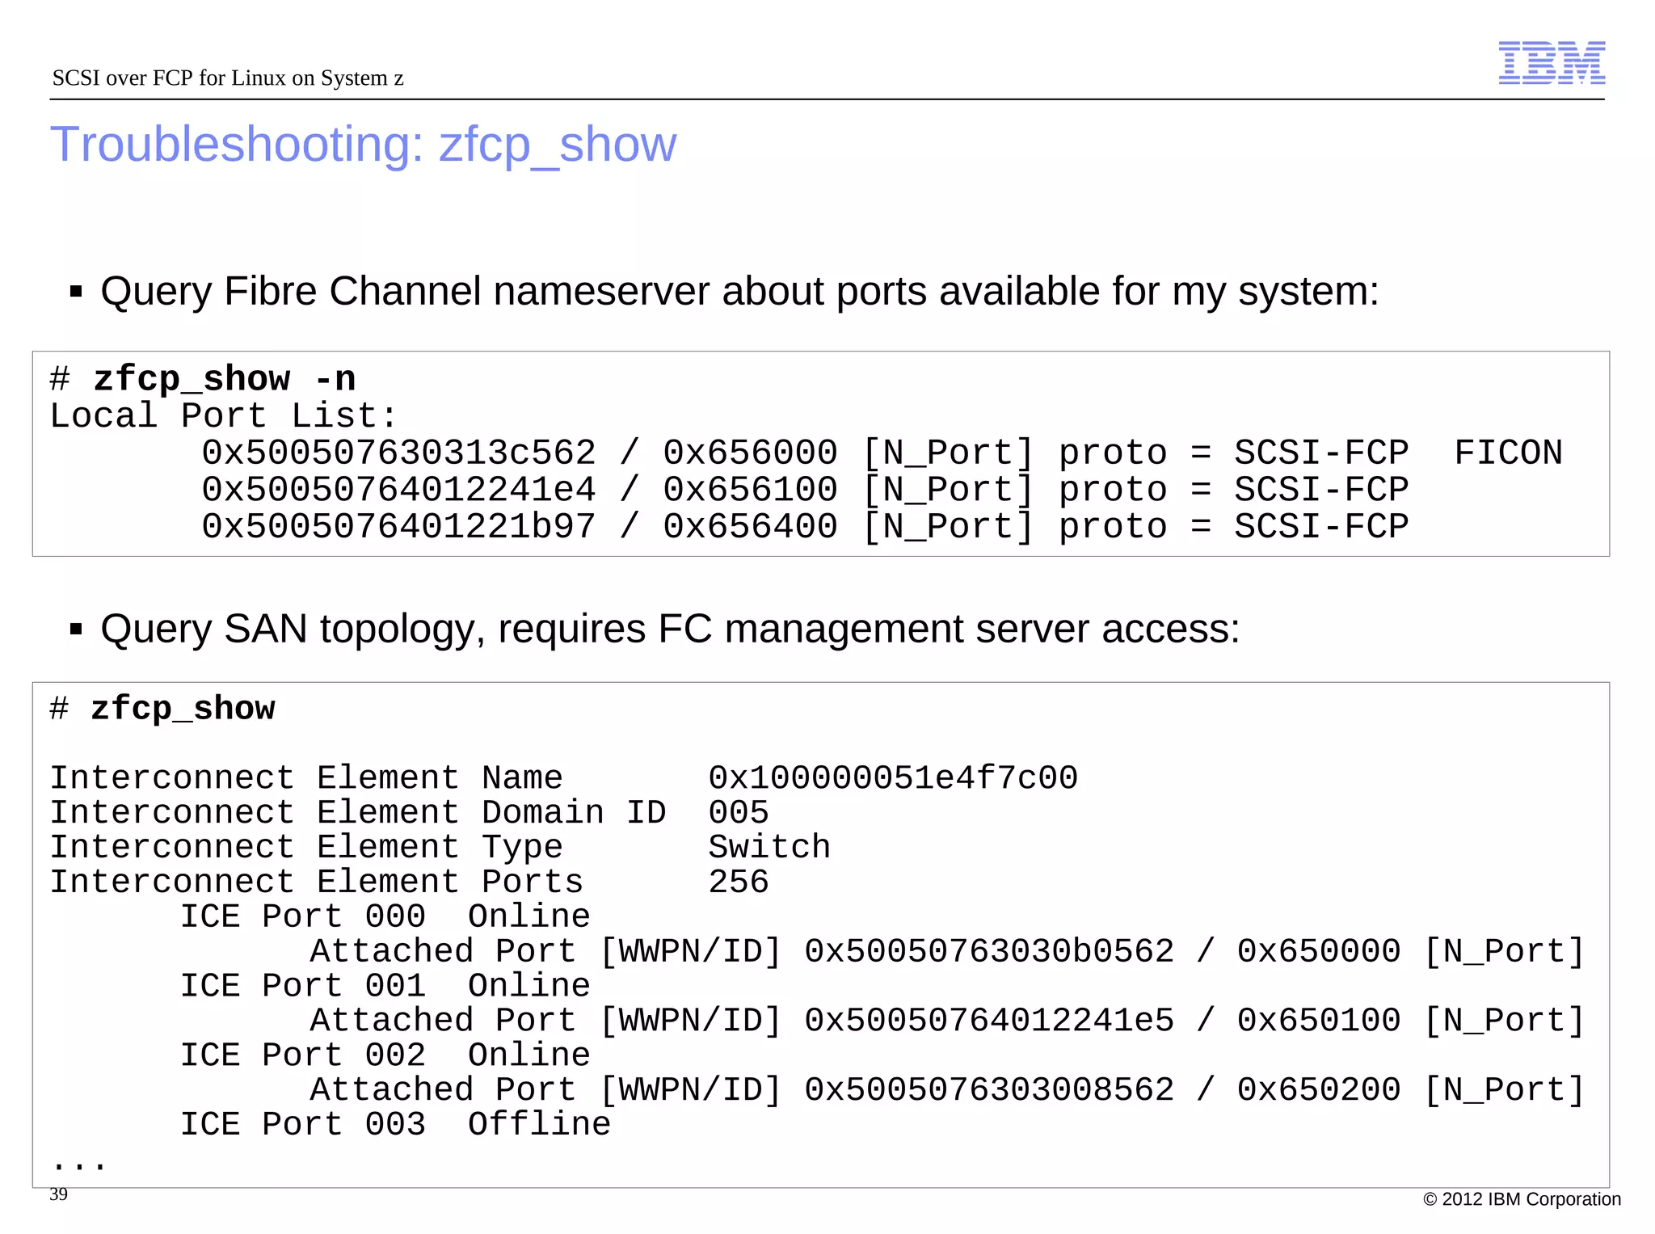The width and height of the screenshot is (1655, 1234).
Task: Click attached WWPN 0x50050763030b0562
Action: 989,952
